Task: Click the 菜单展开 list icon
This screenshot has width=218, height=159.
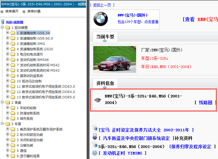Action: tap(2, 12)
